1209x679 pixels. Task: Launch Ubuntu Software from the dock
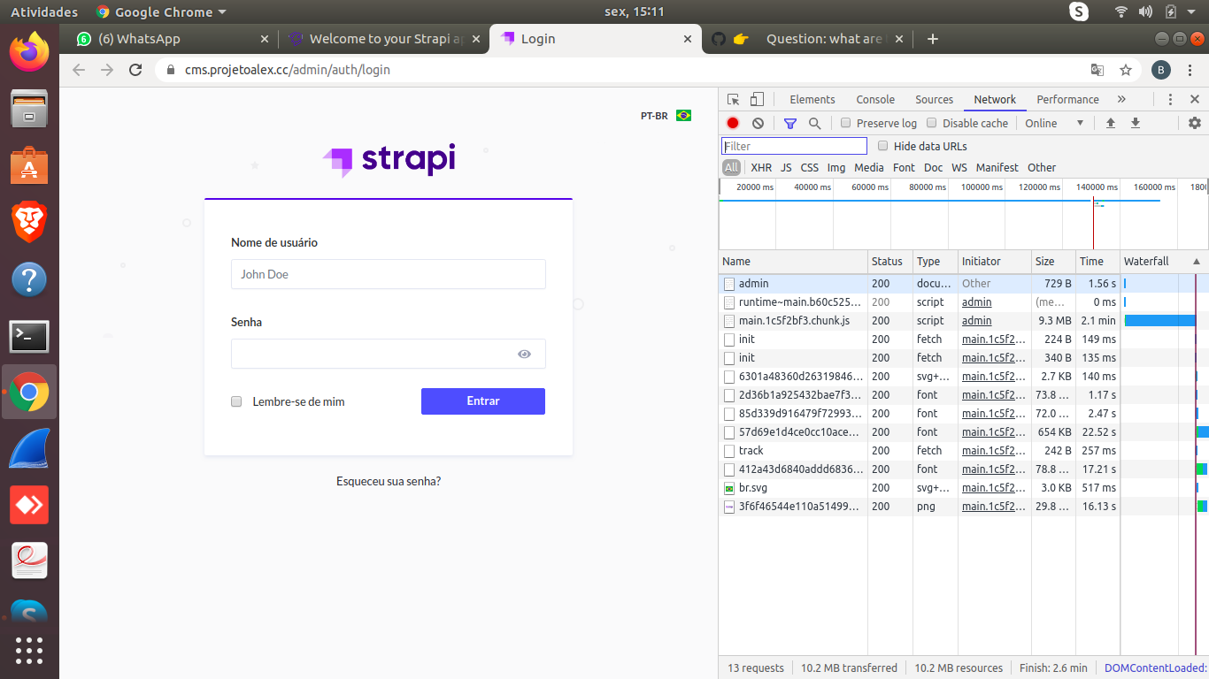[x=29, y=165]
